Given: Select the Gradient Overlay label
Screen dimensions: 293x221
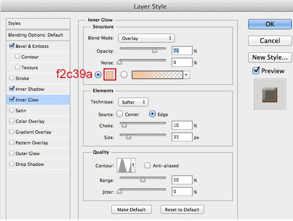Looking at the screenshot, I should (x=33, y=132).
